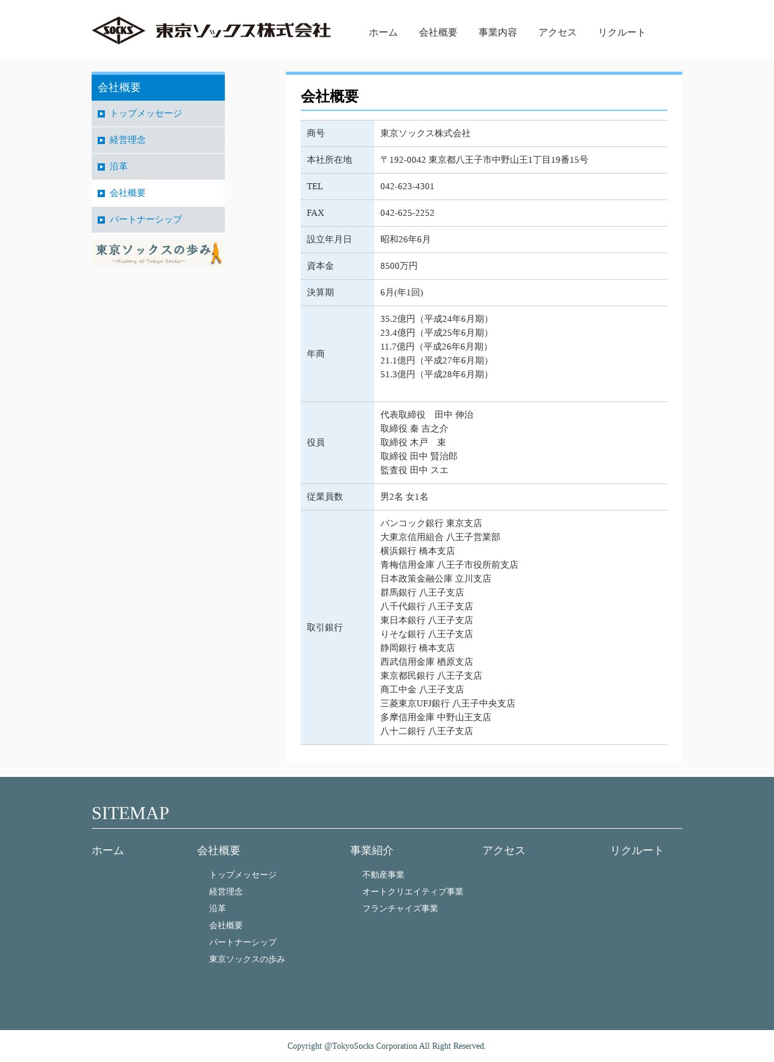The image size is (774, 1062).
Task: Click the address 〒192-0042 東京都八王子市
Action: pos(484,160)
